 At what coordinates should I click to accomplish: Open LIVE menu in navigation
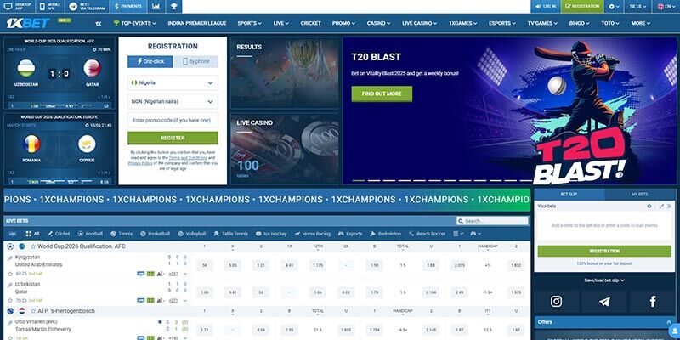(x=280, y=24)
